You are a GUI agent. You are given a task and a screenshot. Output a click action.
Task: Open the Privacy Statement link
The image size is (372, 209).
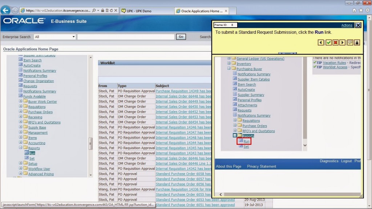pos(262,166)
